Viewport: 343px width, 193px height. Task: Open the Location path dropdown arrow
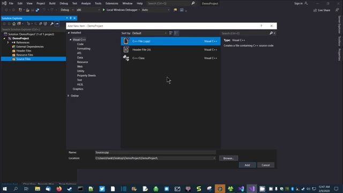point(214,158)
